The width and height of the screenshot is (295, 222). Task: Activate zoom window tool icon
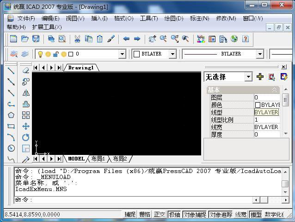(175, 39)
